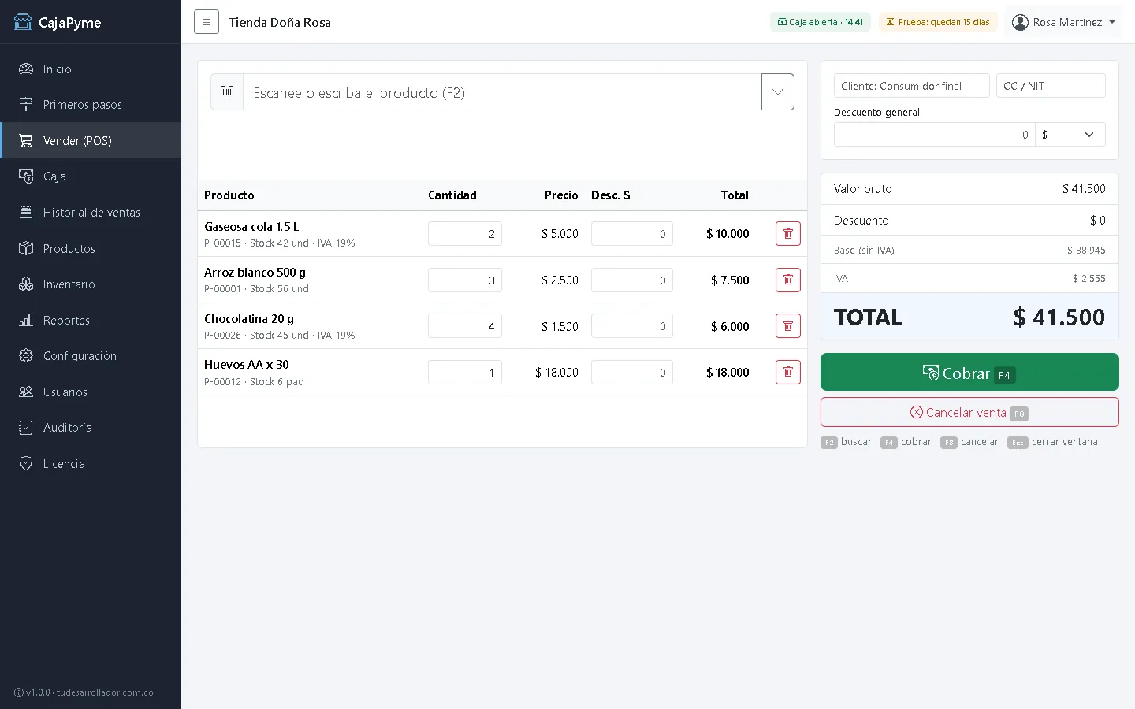Screen dimensions: 1135x709
Task: Click the Productos box icon
Action: point(26,248)
